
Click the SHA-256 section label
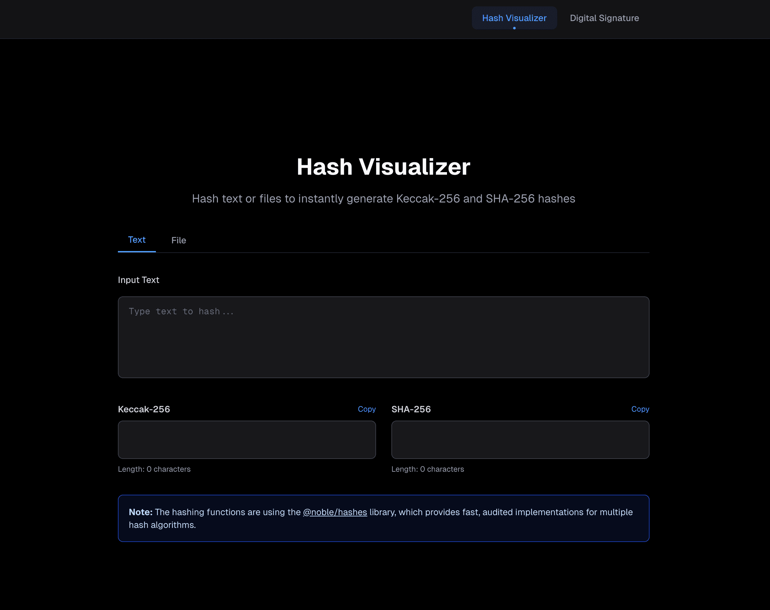tap(411, 409)
